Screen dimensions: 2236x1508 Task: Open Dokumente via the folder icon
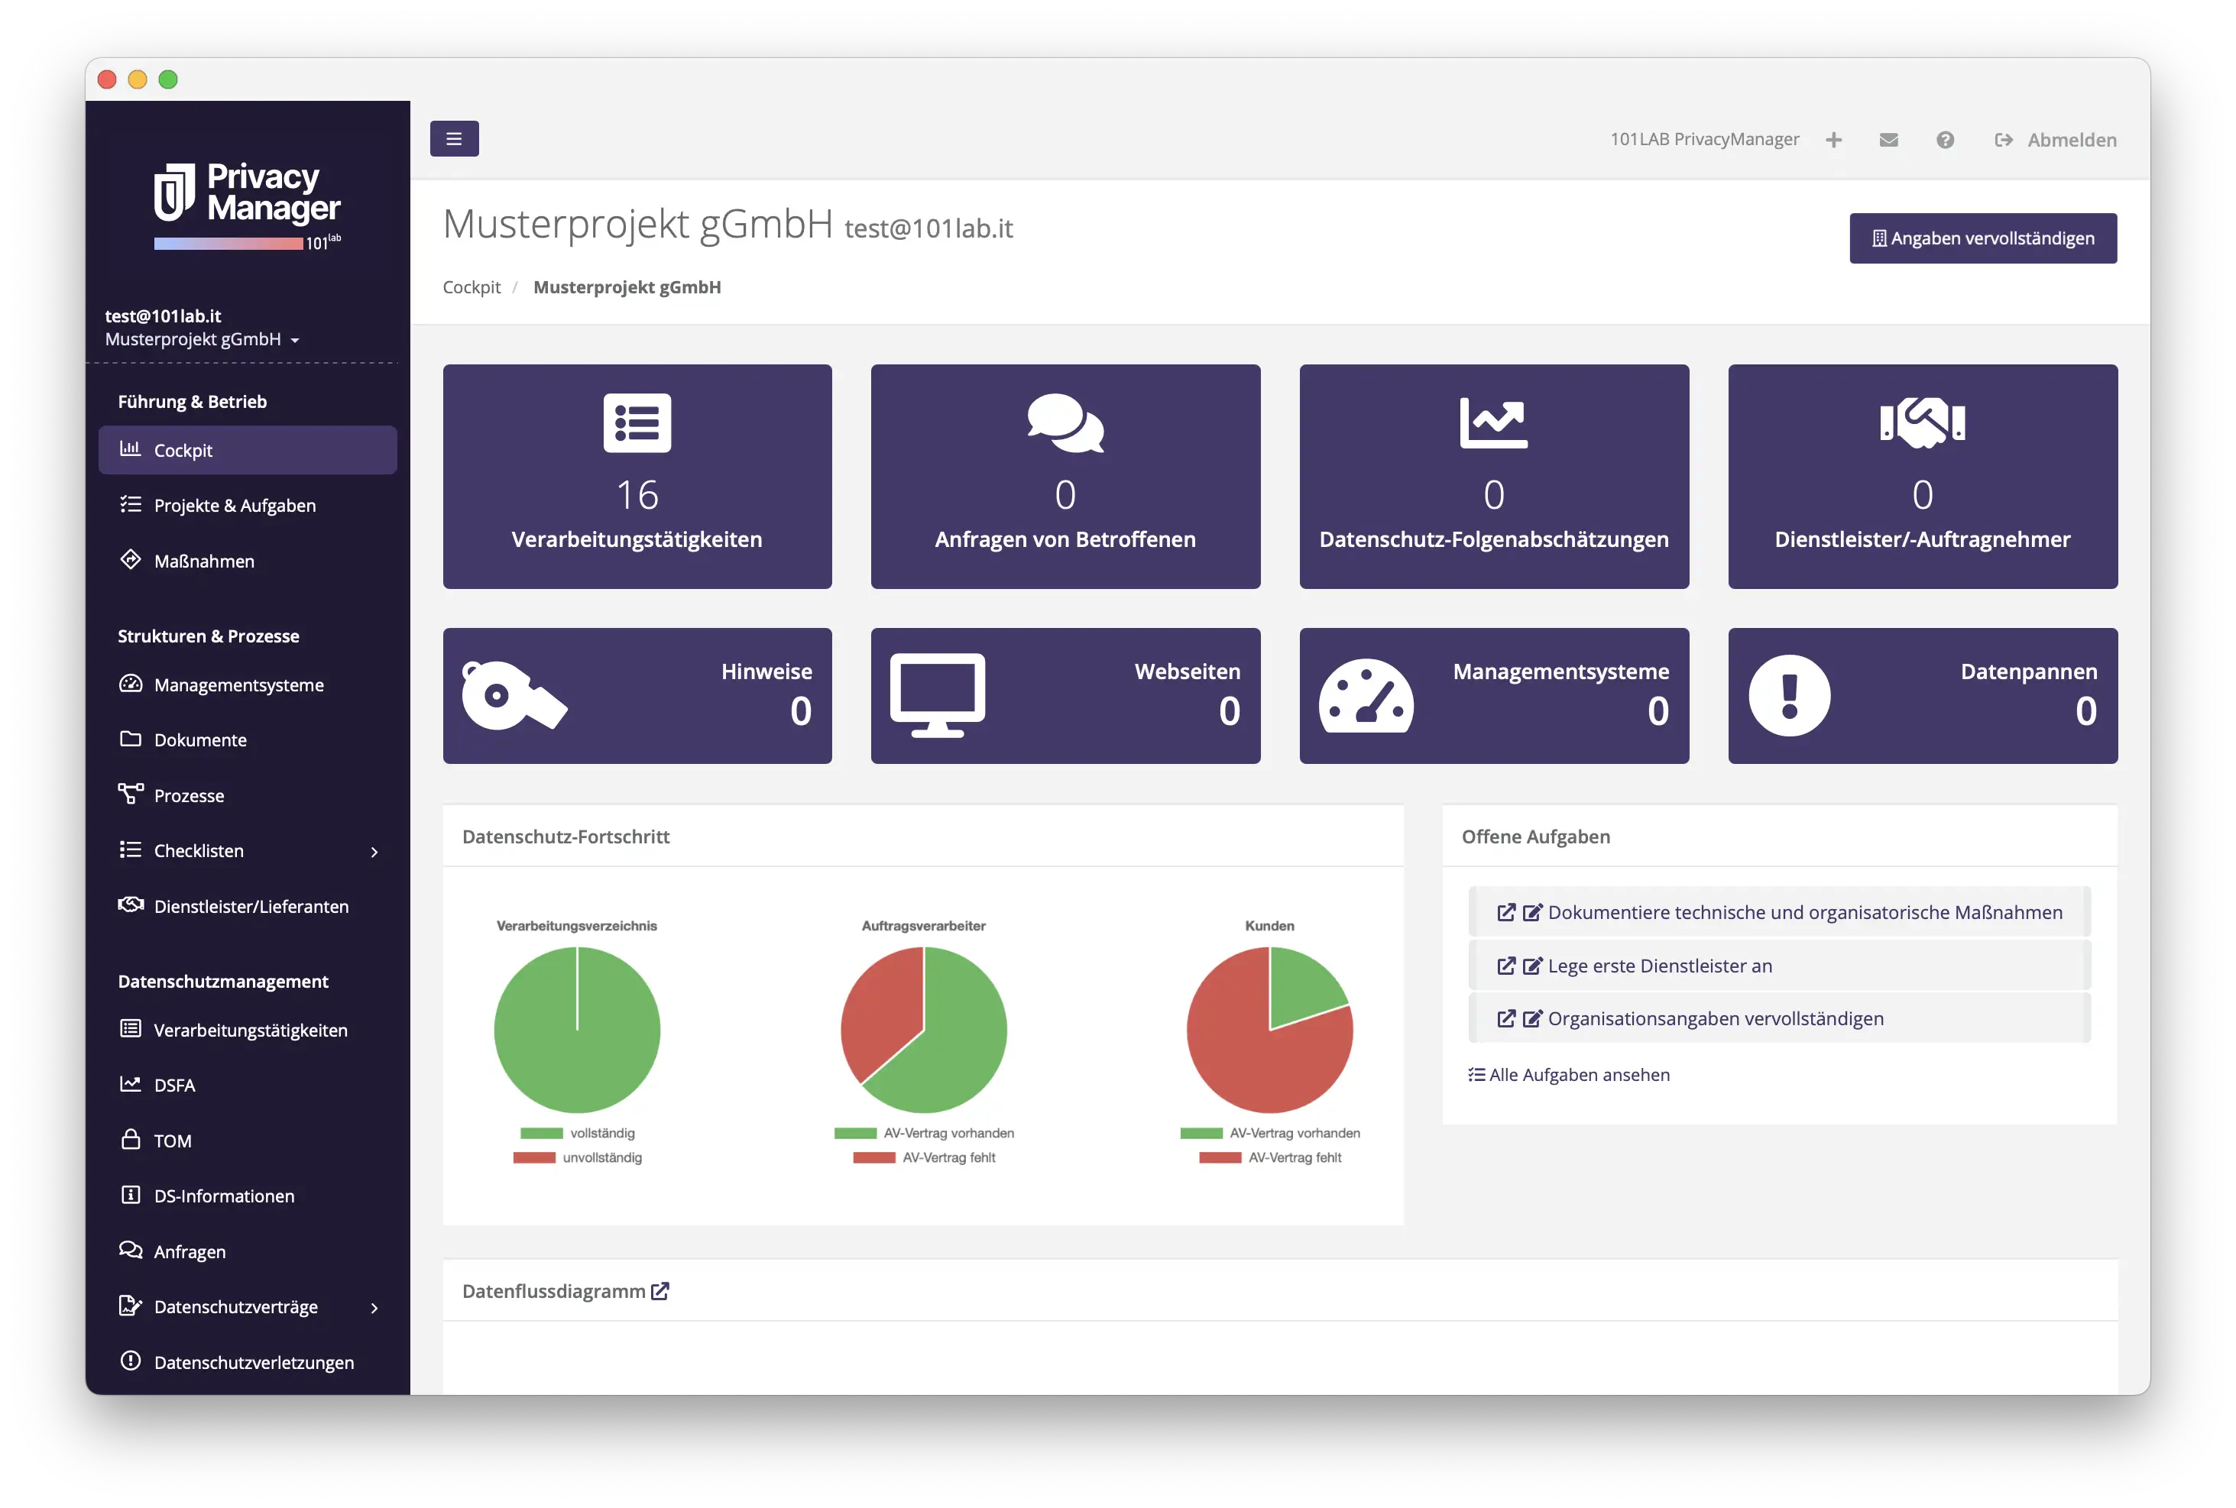(131, 739)
